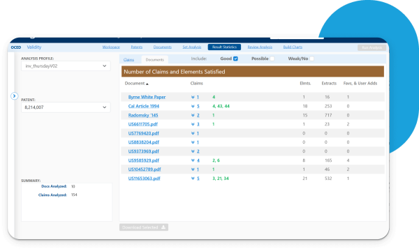
Task: Open Build Charts in top navigation
Action: click(x=293, y=47)
